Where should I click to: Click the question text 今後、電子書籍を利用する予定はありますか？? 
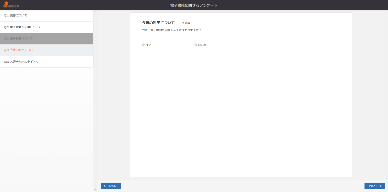point(172,30)
